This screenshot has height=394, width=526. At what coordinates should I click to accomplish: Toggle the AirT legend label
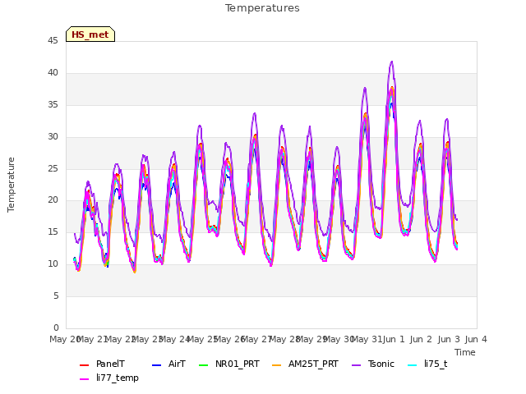tap(177, 364)
